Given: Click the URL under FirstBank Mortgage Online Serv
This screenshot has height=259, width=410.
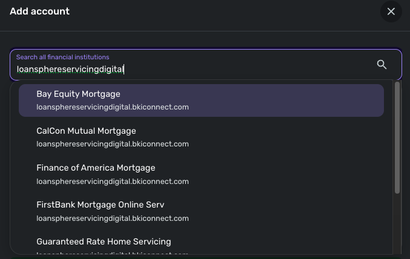Looking at the screenshot, I should [x=113, y=218].
